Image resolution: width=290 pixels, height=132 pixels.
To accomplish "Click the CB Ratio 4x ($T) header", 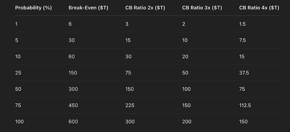I will coord(259,8).
